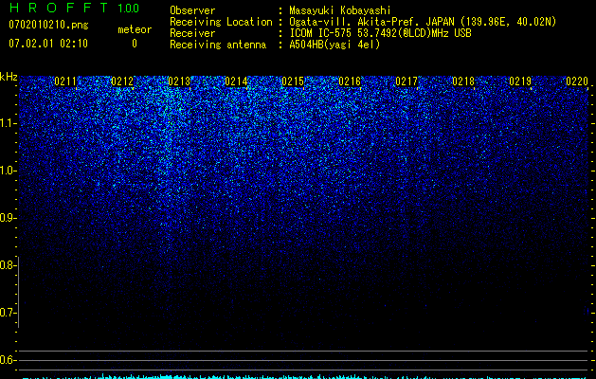The height and width of the screenshot is (379, 596).
Task: Click the 0.8 frequency axis label
Action: click(7, 265)
